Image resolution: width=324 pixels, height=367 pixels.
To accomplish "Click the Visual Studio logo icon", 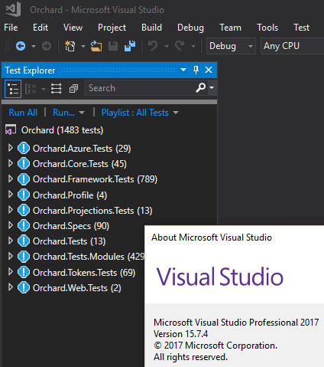I will 13,9.
